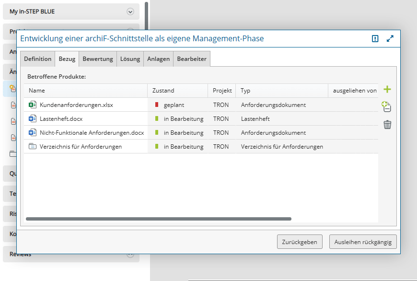Click the Word icon beside Lastenheft.docx

pyautogui.click(x=33, y=118)
